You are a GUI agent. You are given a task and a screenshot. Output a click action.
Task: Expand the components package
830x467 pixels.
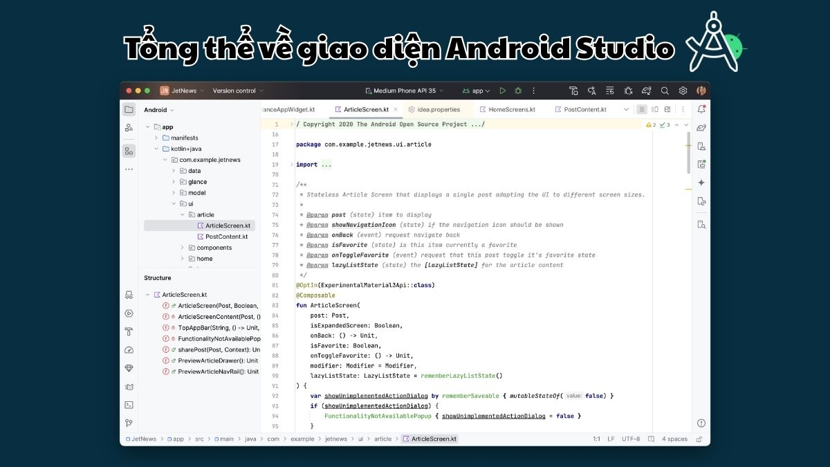[x=183, y=248]
